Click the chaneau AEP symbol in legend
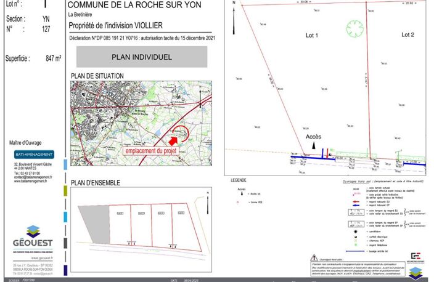 356,241
